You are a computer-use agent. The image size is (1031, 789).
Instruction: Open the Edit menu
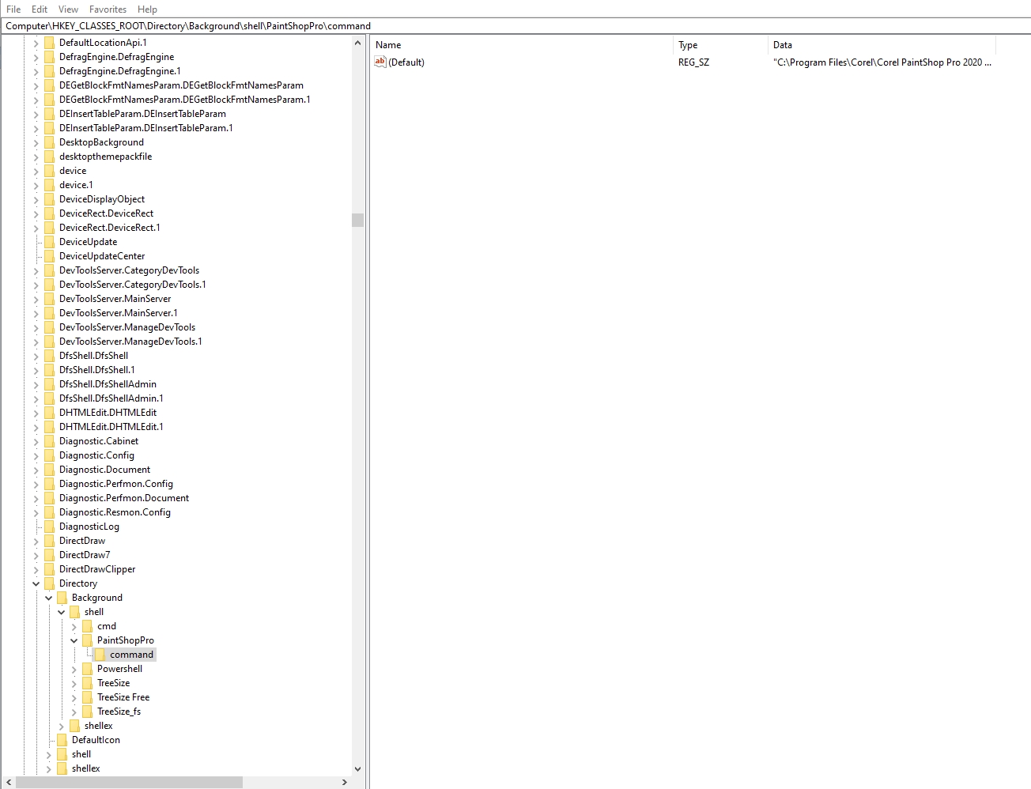point(40,9)
